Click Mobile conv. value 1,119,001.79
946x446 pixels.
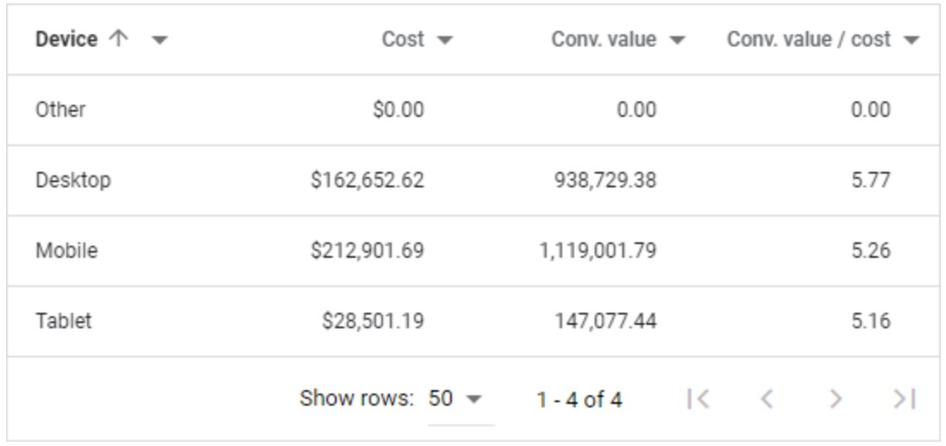point(597,251)
